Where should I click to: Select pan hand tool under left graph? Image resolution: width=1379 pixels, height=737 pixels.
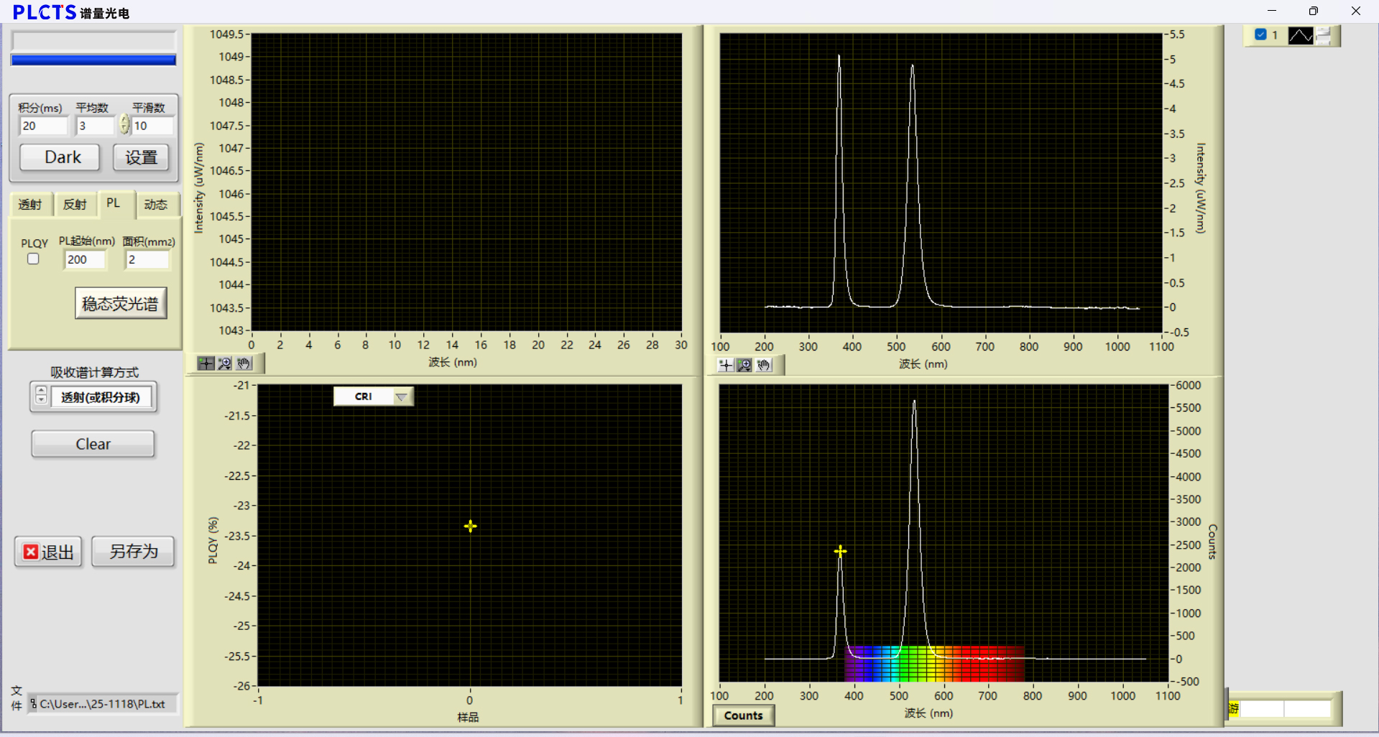pos(244,363)
